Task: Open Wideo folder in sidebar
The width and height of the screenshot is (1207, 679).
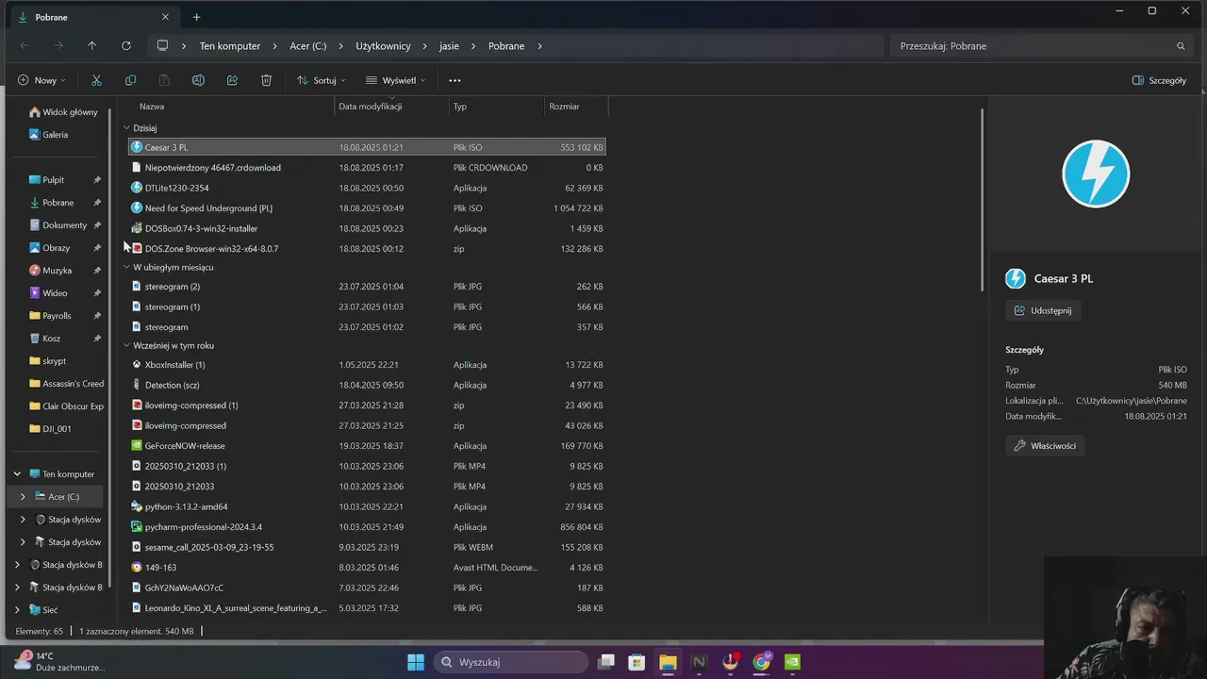Action: point(48,292)
